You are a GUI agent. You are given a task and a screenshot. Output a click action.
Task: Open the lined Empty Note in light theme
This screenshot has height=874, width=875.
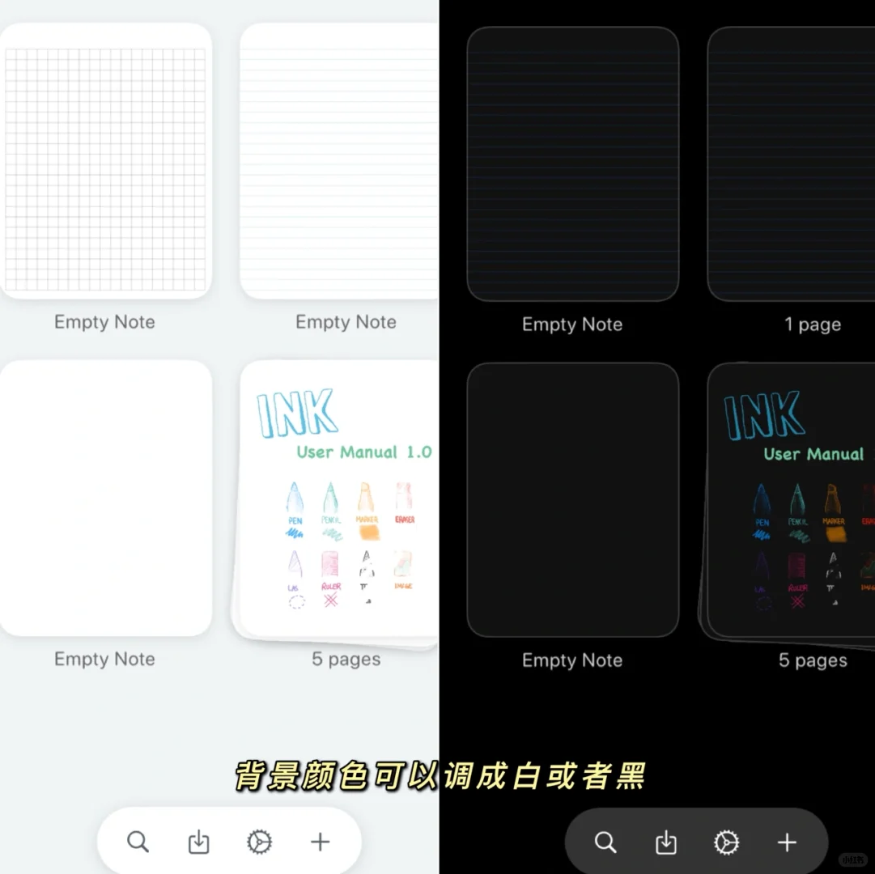(x=340, y=162)
